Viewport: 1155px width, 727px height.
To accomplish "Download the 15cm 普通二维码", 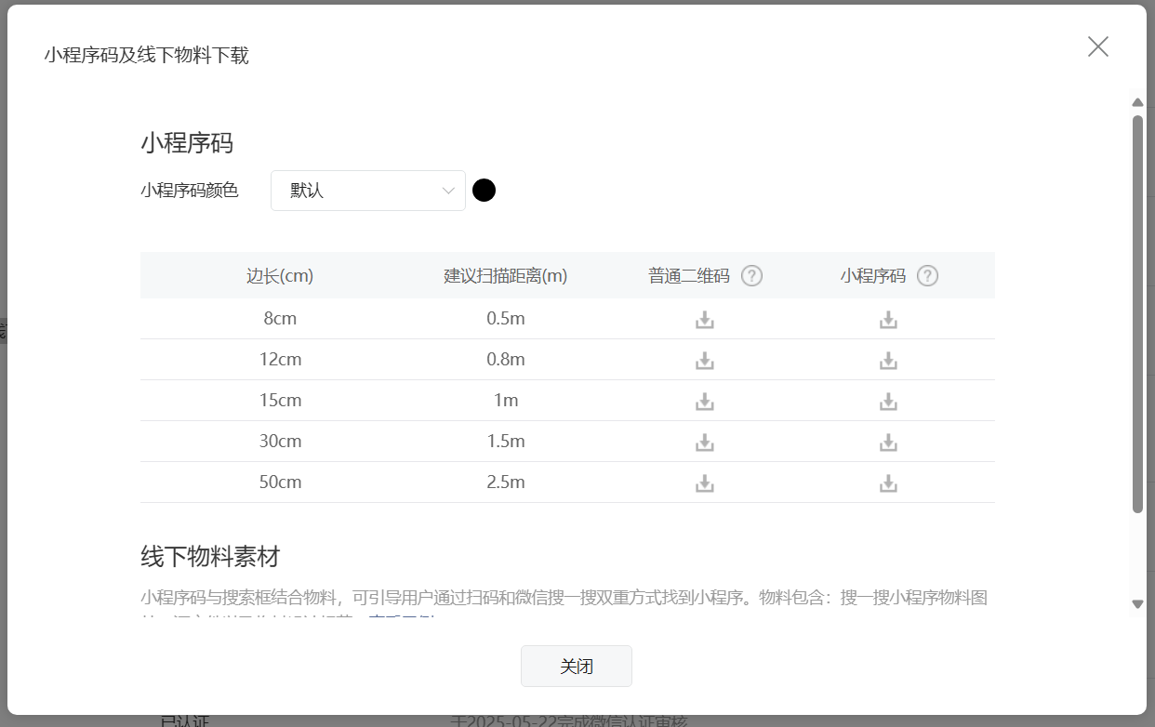I will coord(705,402).
